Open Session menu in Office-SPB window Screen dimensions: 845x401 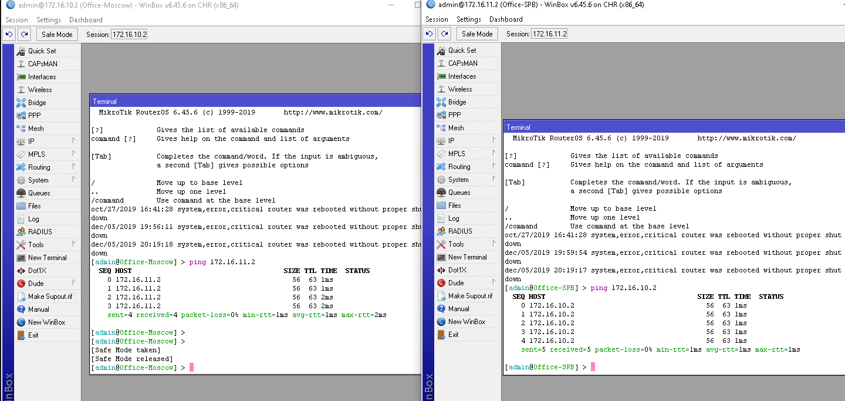pyautogui.click(x=437, y=19)
